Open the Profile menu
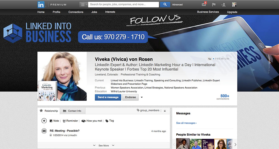The image size is (279, 149). click(56, 12)
